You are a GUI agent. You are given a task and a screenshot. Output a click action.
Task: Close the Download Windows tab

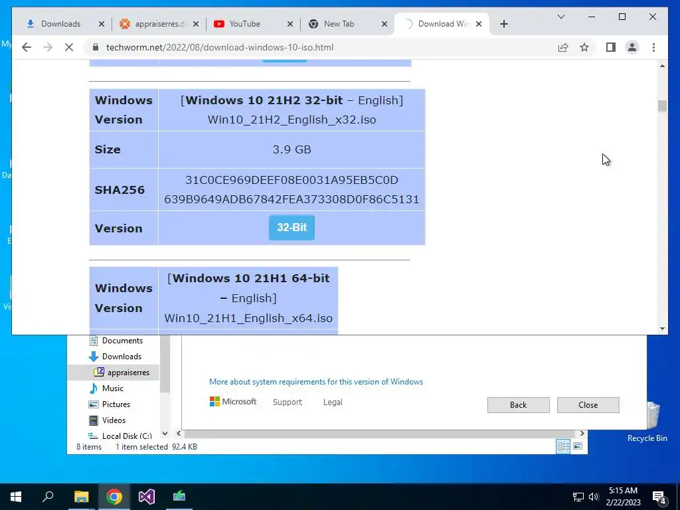(479, 24)
